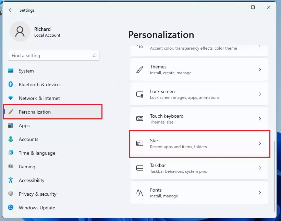Close the Settings window
This screenshot has height=221, width=281.
pos(268,7)
